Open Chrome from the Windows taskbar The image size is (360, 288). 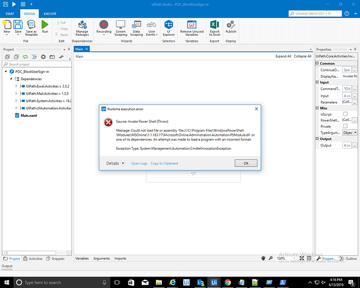[228, 282]
